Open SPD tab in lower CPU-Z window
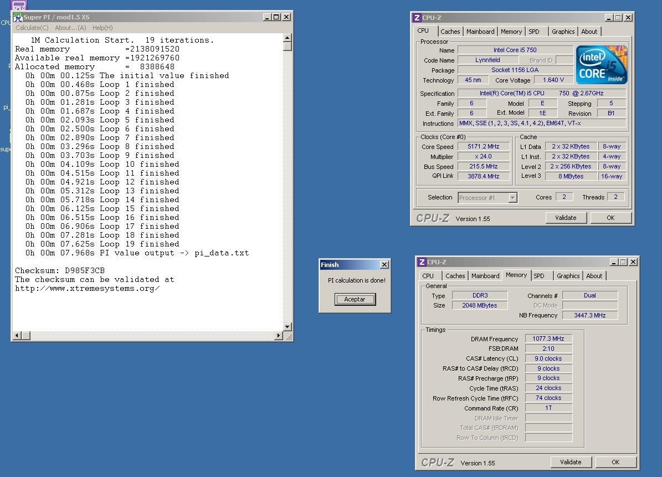Screen dimensions: 662x477 click(x=539, y=276)
